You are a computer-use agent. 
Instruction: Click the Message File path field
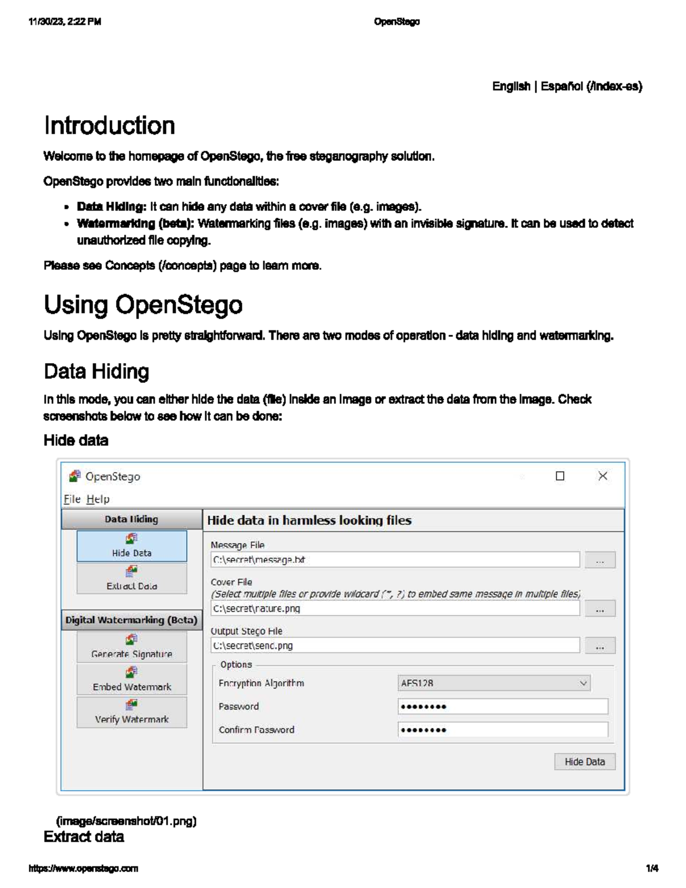[395, 560]
